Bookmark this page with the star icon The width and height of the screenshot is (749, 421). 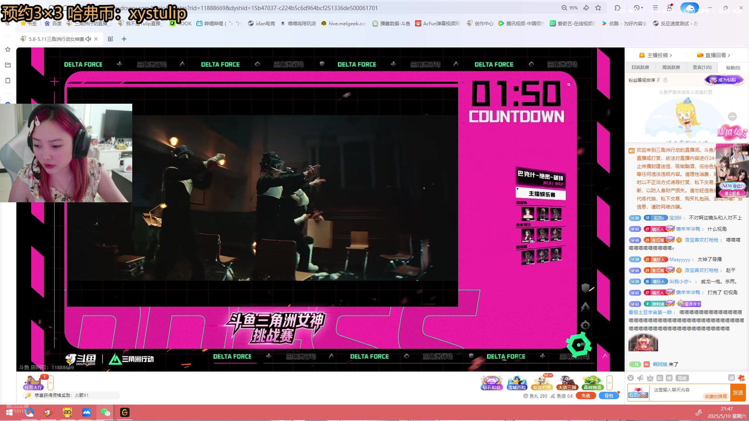(x=598, y=8)
